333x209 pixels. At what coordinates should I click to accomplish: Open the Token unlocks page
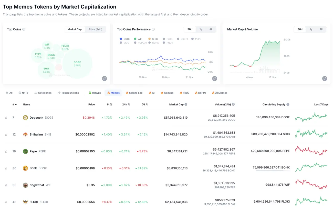tap(68, 93)
